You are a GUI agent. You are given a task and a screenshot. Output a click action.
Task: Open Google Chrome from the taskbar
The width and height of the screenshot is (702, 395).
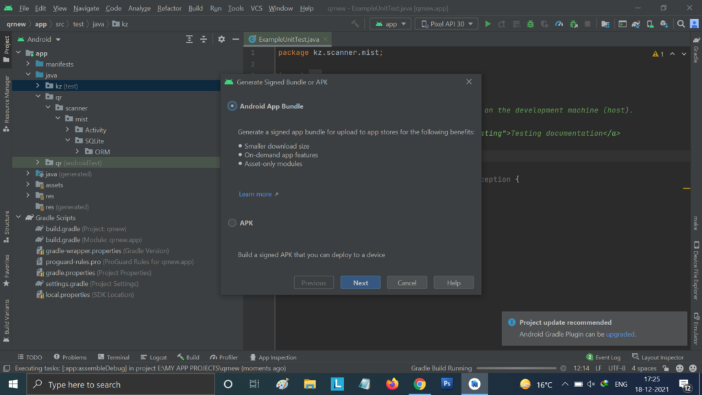tap(420, 384)
